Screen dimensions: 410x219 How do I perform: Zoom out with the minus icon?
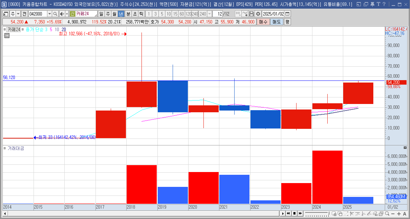click(x=393, y=214)
